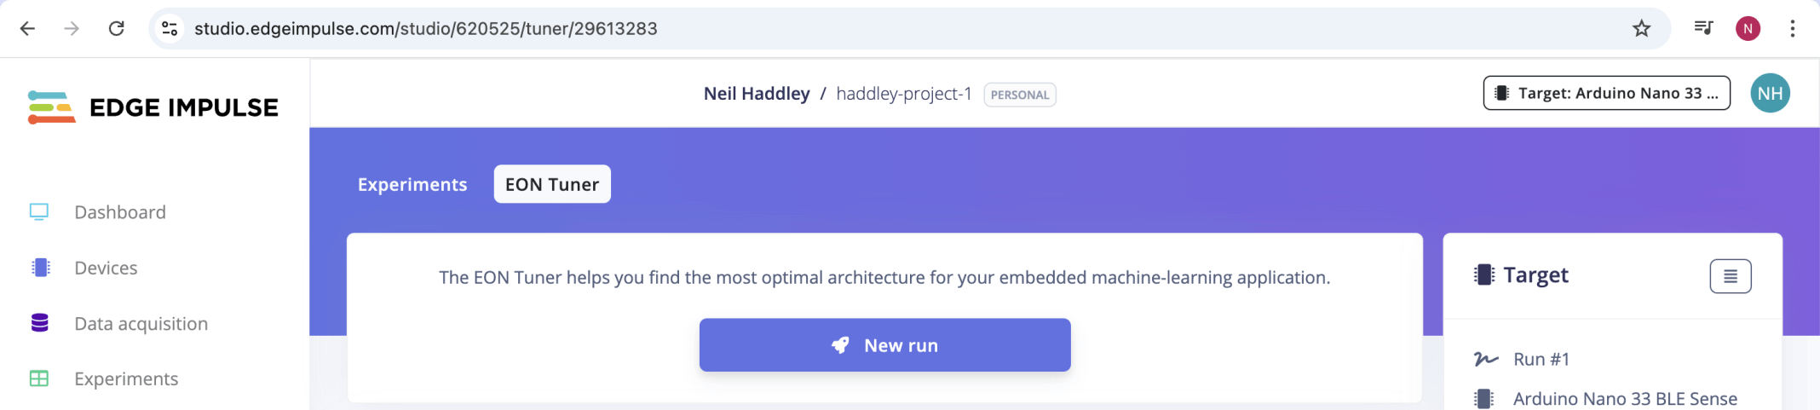Click the Neil Haddley breadcrumb link
Screen dimensions: 1820x410
click(757, 94)
